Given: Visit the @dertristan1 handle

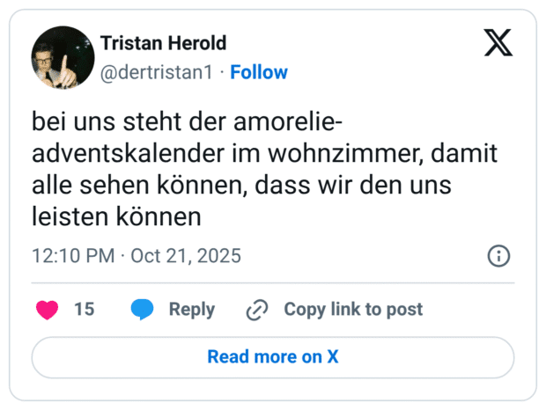Looking at the screenshot, I should coord(156,72).
